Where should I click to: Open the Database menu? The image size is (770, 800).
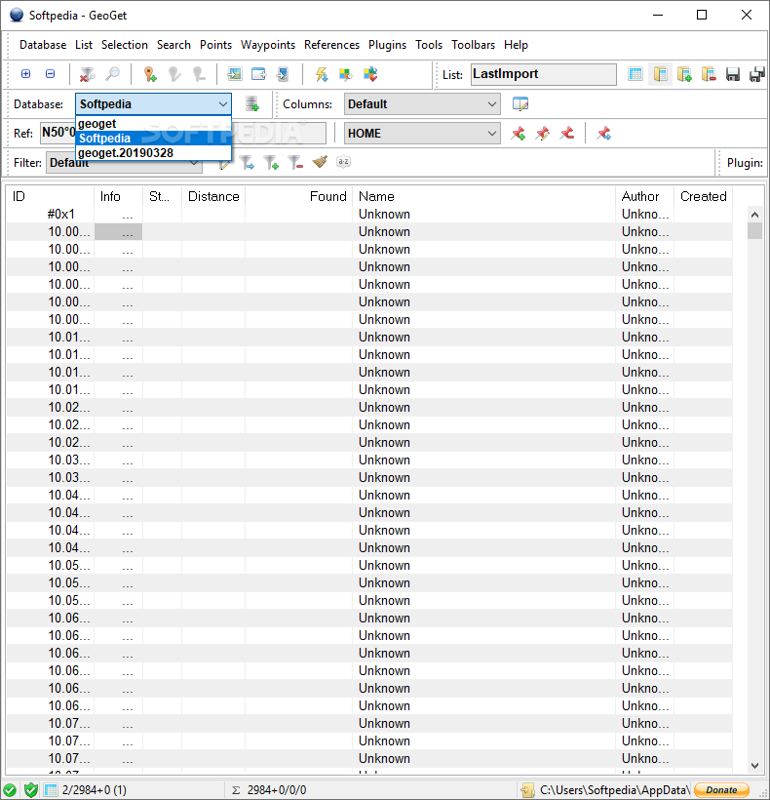(43, 45)
